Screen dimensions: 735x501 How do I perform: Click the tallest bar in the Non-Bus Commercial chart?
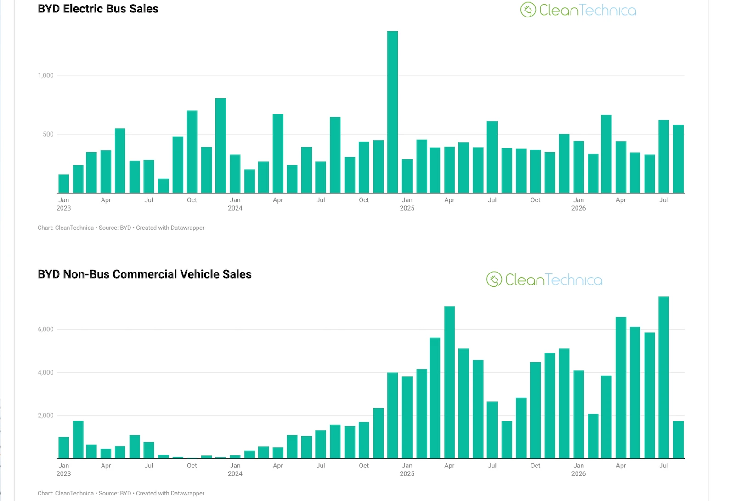[x=664, y=378]
